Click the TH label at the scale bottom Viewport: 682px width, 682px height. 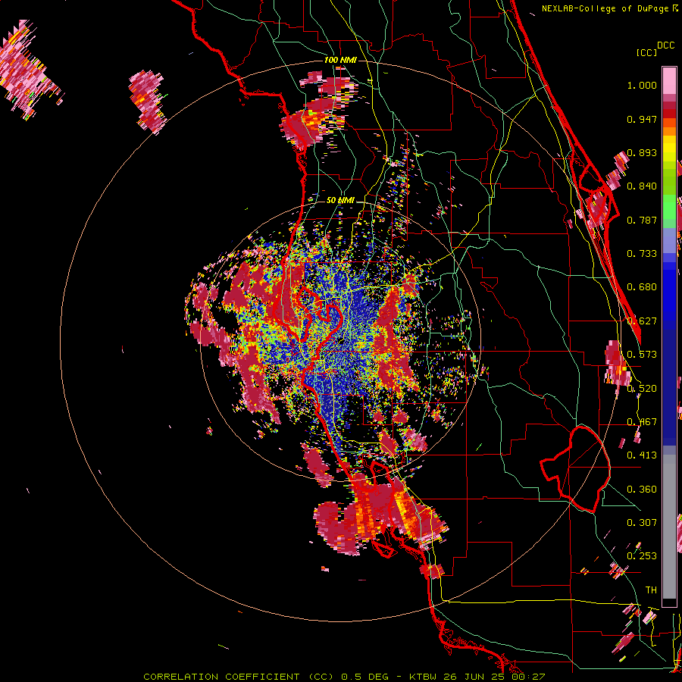(x=651, y=590)
